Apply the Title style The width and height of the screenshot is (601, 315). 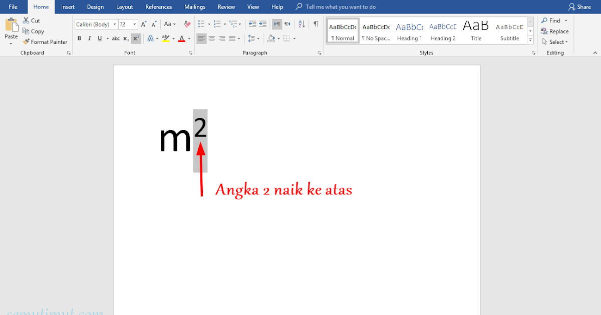(x=476, y=31)
